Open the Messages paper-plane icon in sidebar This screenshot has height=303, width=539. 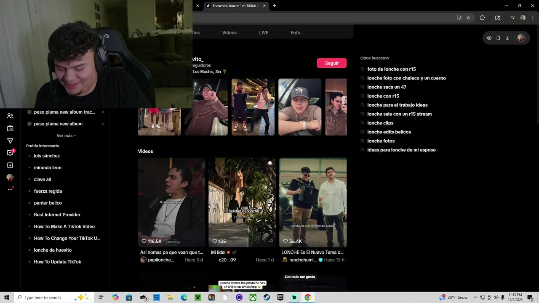click(x=10, y=141)
